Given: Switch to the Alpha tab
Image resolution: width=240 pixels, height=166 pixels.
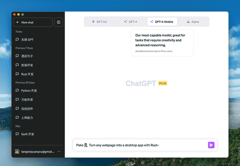Looking at the screenshot, I should click(193, 21).
